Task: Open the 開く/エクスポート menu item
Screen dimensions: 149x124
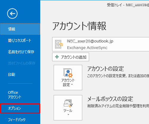Action: click(20, 41)
